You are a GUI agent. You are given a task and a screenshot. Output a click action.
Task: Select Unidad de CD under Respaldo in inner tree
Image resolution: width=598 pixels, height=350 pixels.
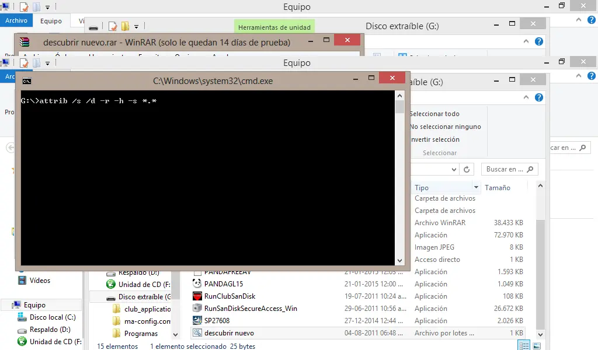coord(144,284)
